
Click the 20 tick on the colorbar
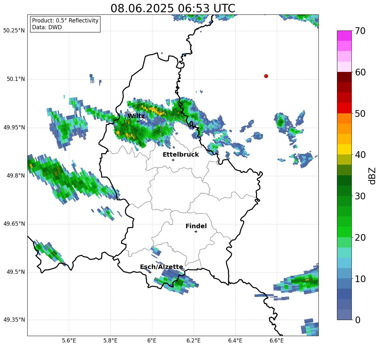pyautogui.click(x=360, y=238)
